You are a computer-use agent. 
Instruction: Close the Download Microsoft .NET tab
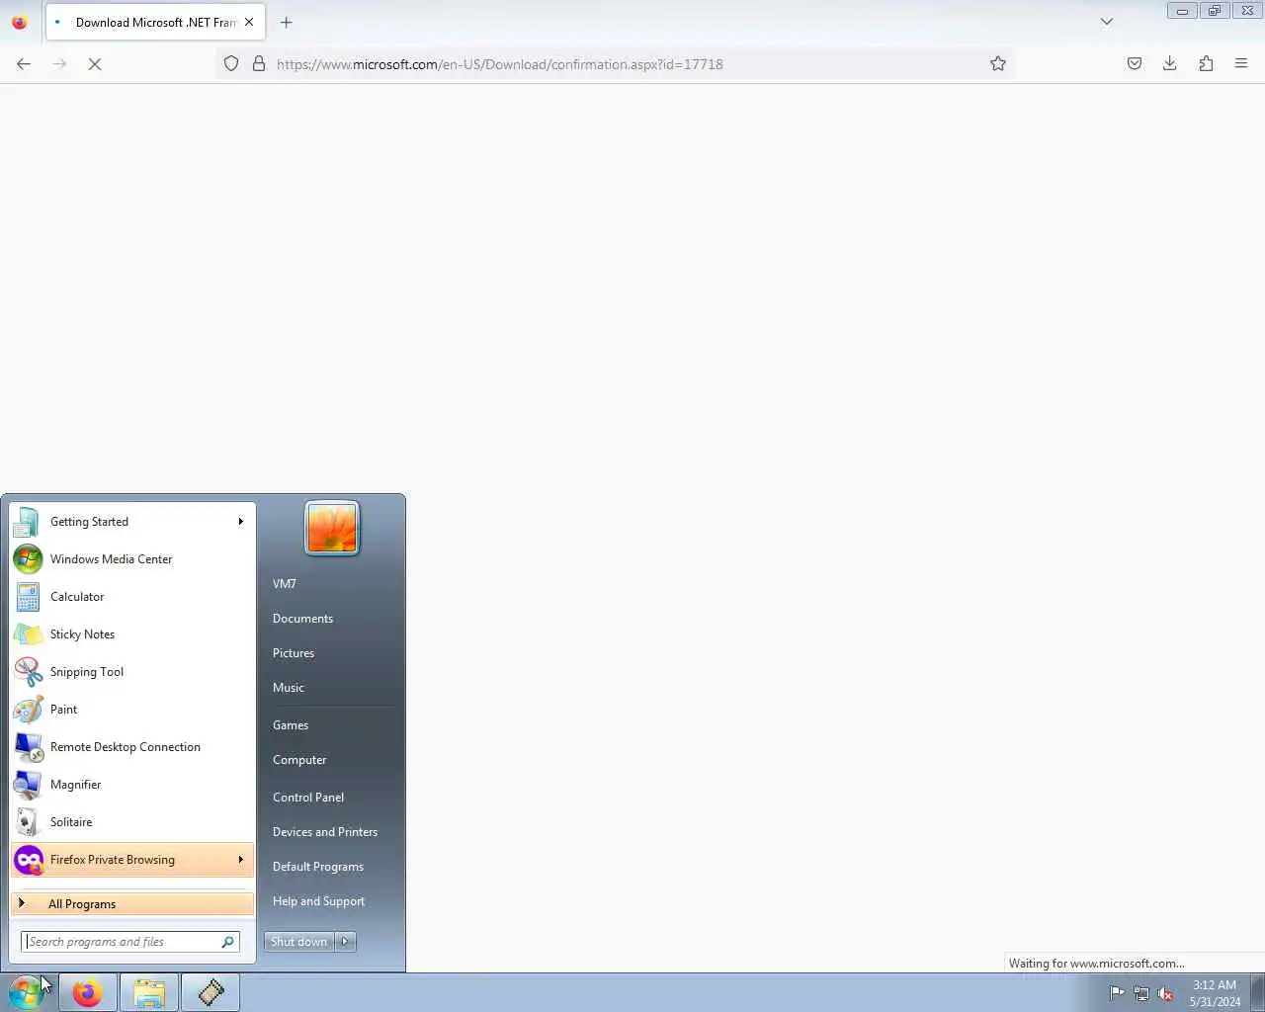click(x=249, y=22)
